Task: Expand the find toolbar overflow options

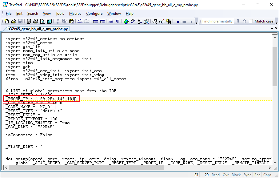Action: click(277, 22)
